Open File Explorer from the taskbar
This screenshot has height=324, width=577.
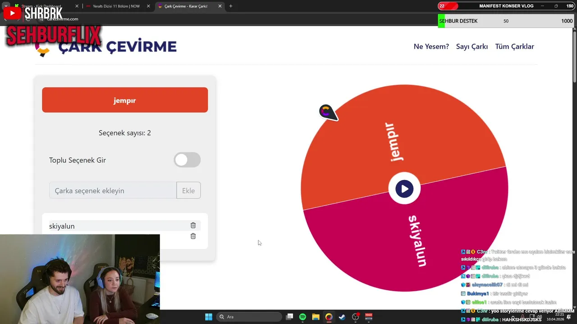pos(316,317)
